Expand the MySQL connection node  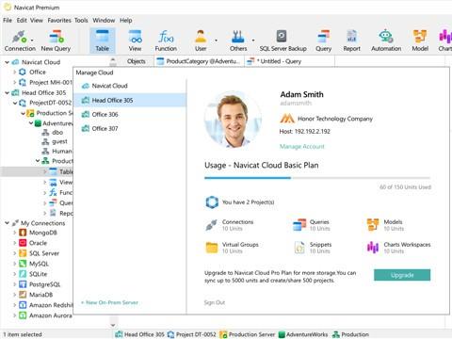click(14, 264)
